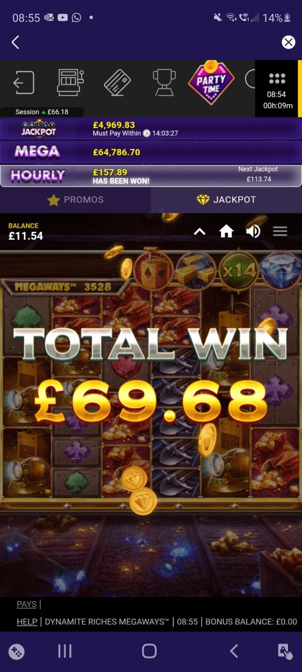Select the Hourly jackpot row
Viewport: 302px width, 672px height.
pyautogui.click(x=151, y=175)
